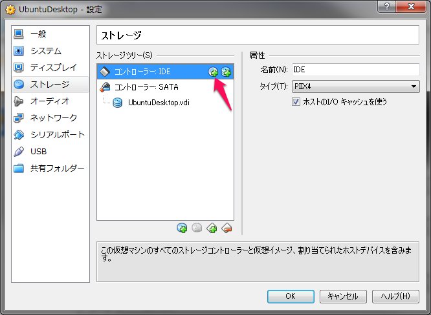
Task: Click the USB plug icon
Action: [19, 151]
